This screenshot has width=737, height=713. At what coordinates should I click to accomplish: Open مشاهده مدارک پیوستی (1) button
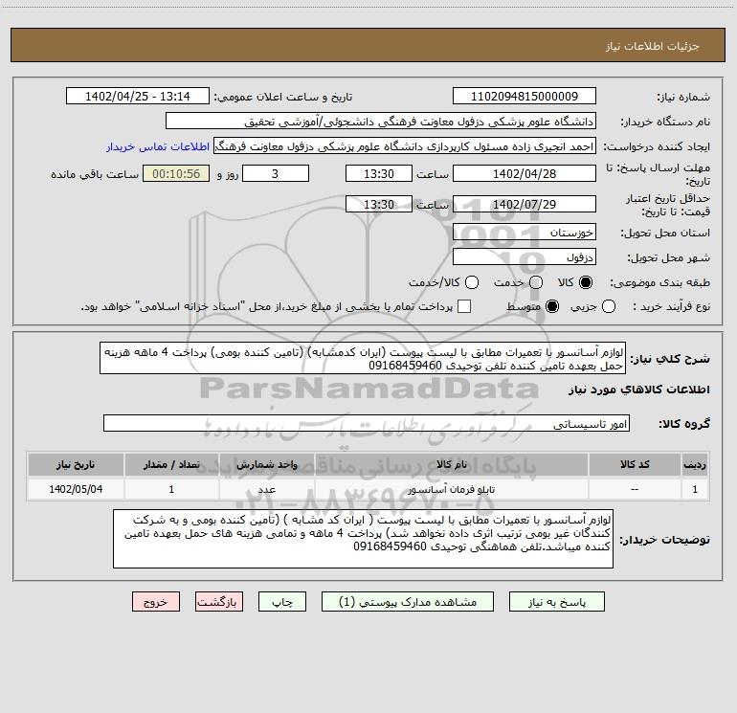click(408, 602)
